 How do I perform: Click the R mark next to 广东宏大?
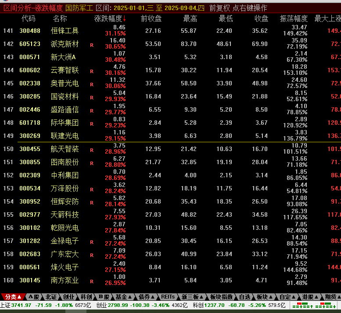[92, 255]
